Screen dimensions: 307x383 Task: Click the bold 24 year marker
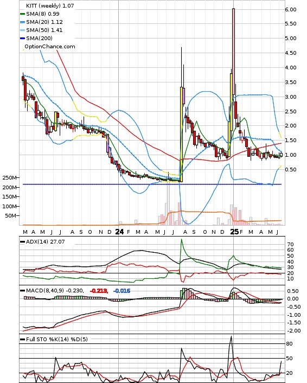(119, 232)
